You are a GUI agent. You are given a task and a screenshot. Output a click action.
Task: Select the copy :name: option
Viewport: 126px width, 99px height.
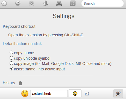point(11,53)
